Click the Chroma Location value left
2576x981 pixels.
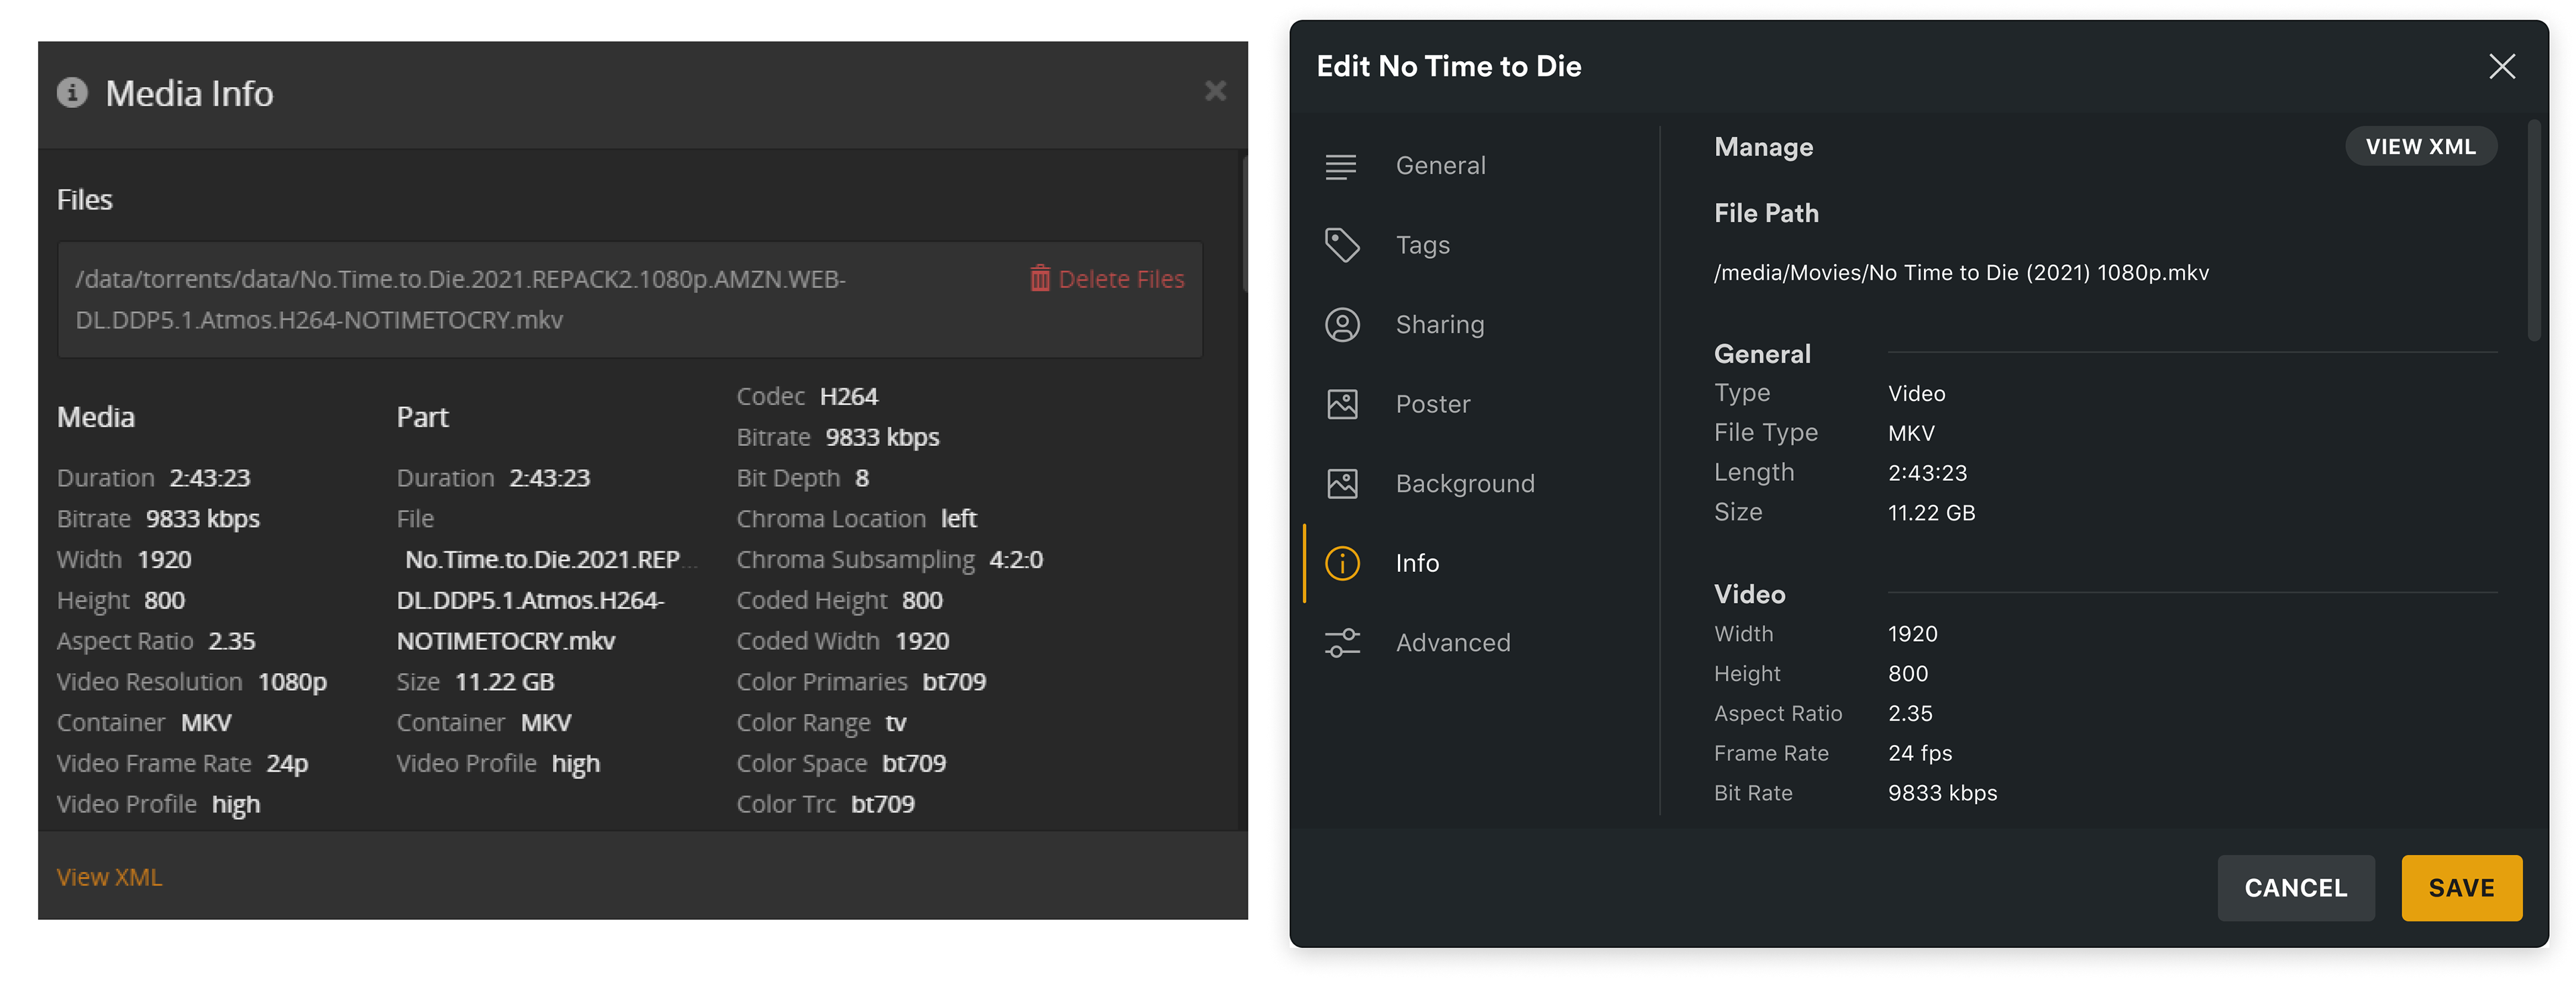[x=958, y=518]
